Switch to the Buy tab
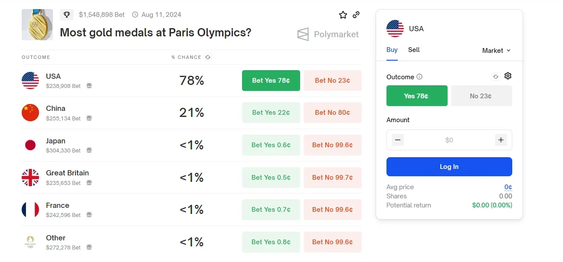The image size is (563, 262). [392, 50]
